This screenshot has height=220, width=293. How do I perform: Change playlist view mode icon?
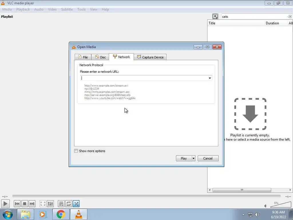tap(215, 16)
